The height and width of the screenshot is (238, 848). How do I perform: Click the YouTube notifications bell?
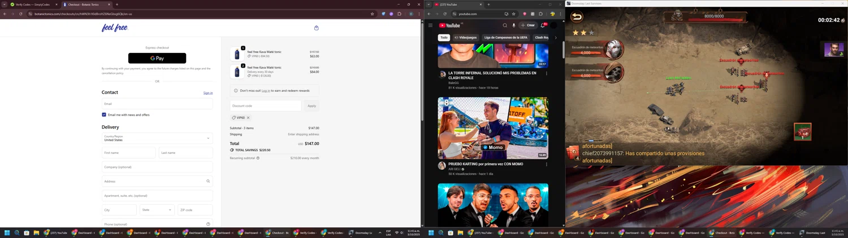pyautogui.click(x=543, y=25)
